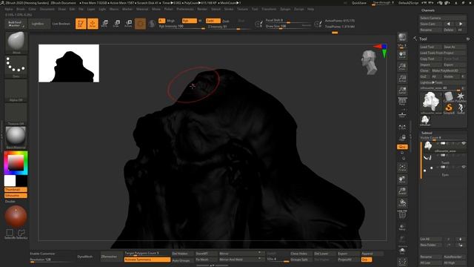
Task: Click the Gizmo 3D icon
Action: [x=140, y=24]
